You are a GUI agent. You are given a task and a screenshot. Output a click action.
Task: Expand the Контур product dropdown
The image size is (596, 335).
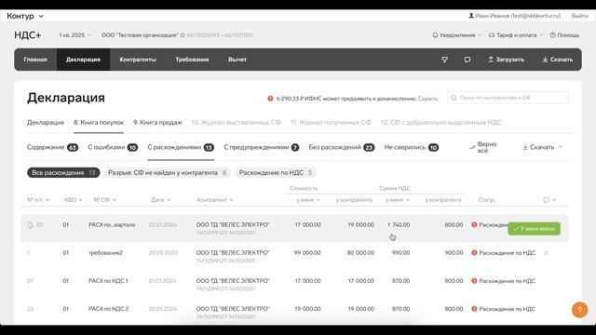click(25, 16)
